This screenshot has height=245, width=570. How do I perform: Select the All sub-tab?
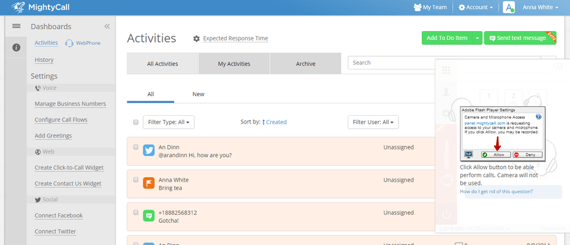151,94
